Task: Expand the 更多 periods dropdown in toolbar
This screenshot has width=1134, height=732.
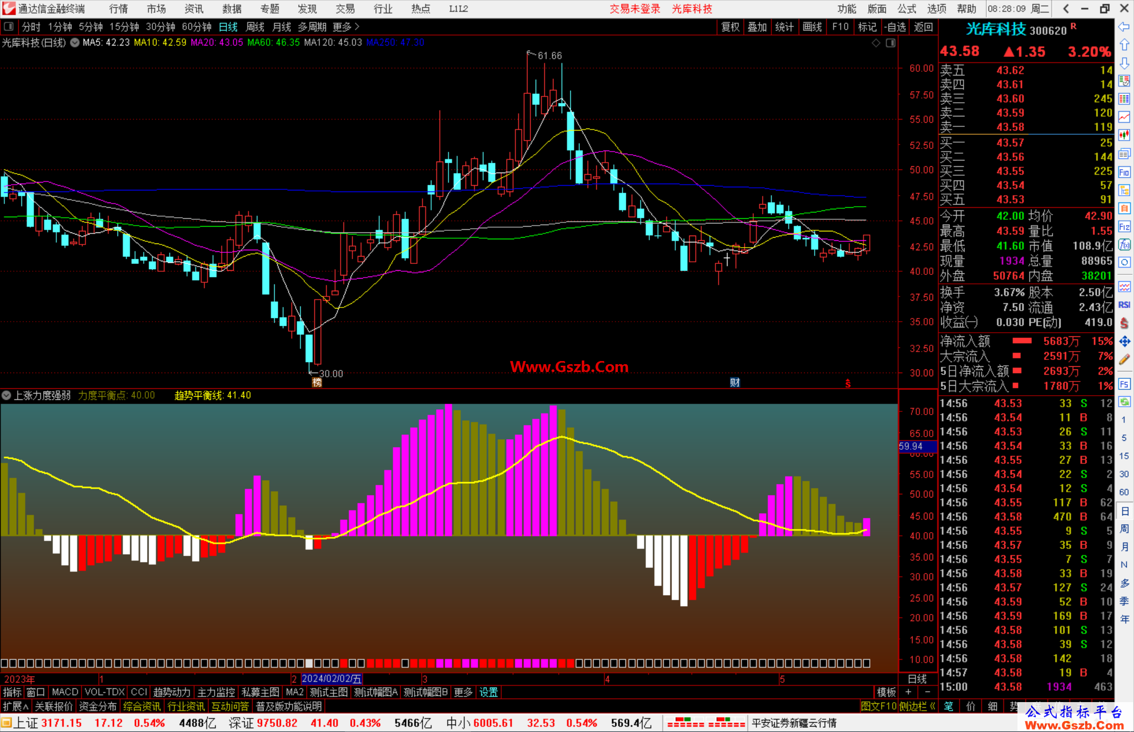Action: click(x=346, y=27)
